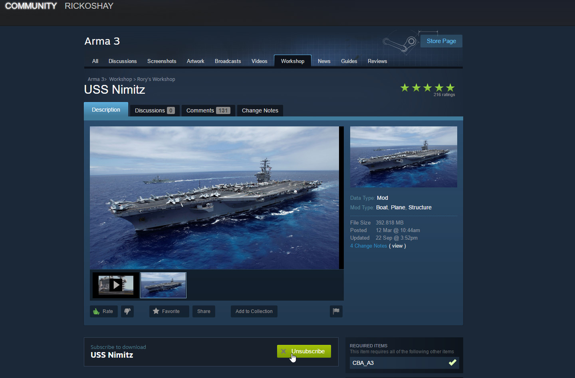Open Rory's Workshop breadcrumb link
Image resolution: width=575 pixels, height=378 pixels.
click(x=156, y=79)
